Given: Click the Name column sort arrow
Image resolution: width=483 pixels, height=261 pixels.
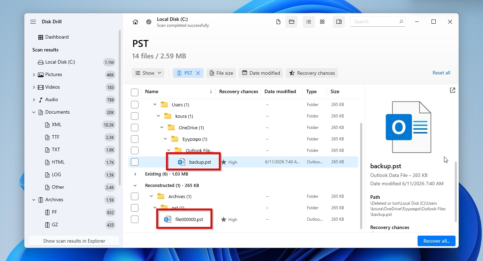Looking at the screenshot, I should click(x=211, y=91).
